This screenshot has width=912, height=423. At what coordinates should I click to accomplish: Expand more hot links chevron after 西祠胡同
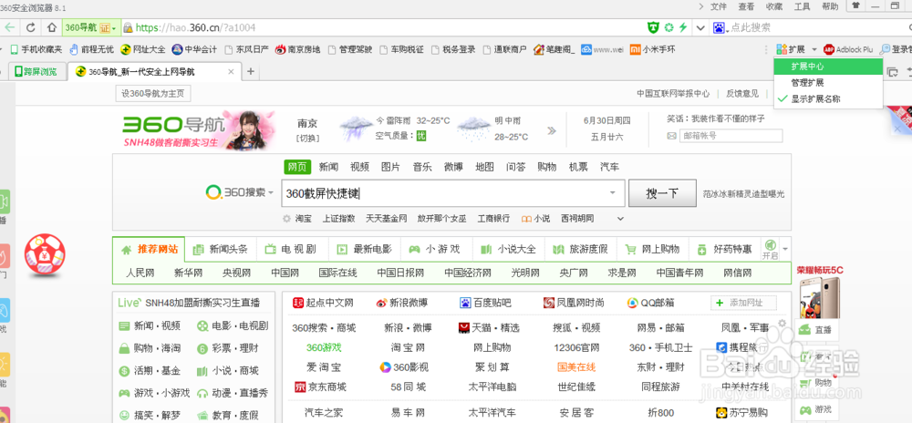[x=620, y=219]
